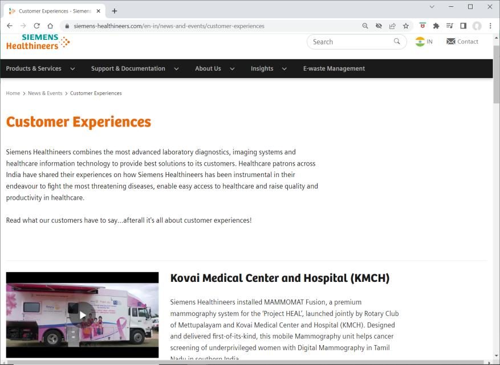
Task: Open the Chrome profile avatar
Action: point(477,26)
